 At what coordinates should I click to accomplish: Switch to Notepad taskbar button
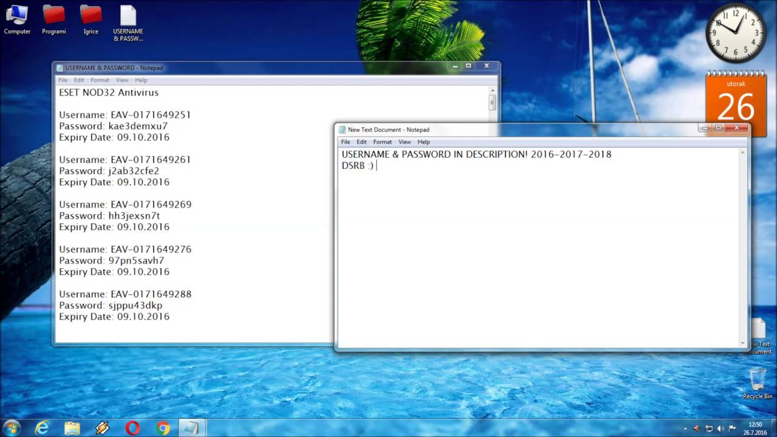pos(192,428)
